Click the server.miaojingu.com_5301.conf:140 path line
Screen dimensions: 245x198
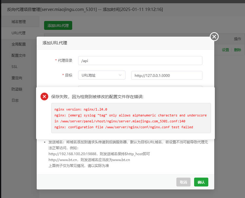[120, 121]
